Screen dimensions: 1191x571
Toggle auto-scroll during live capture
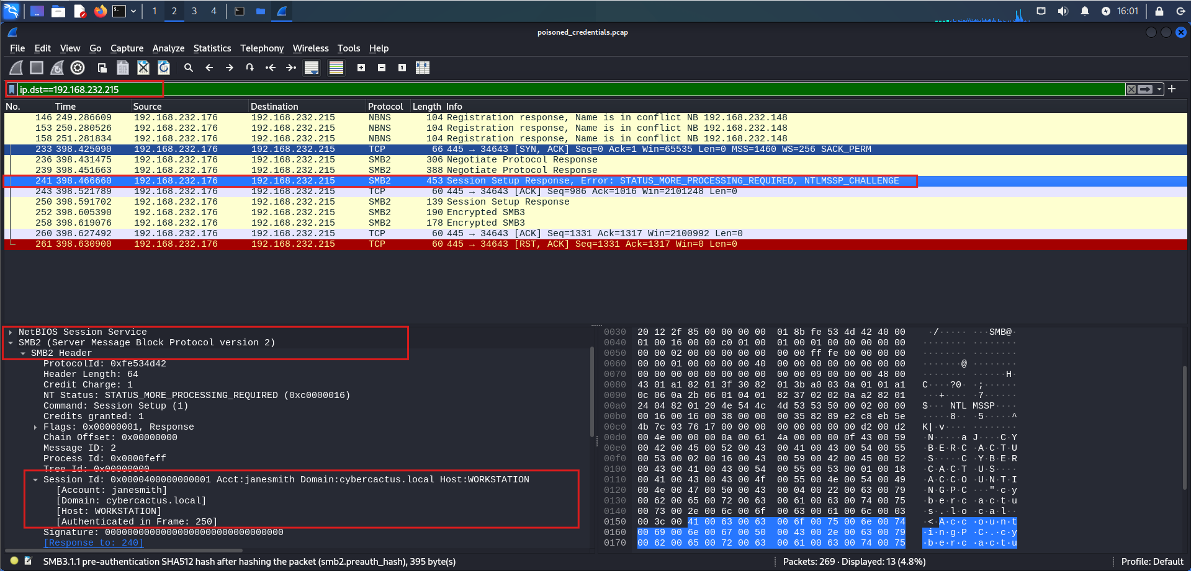312,68
